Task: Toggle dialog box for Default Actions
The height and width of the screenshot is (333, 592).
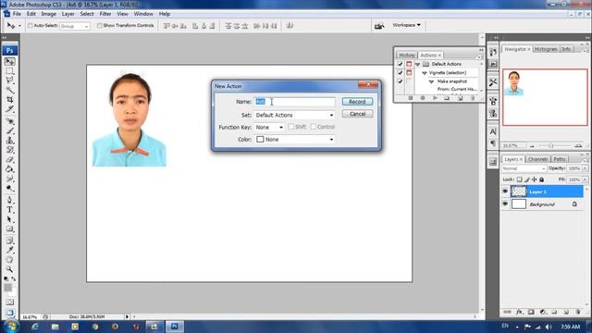Action: coord(409,64)
